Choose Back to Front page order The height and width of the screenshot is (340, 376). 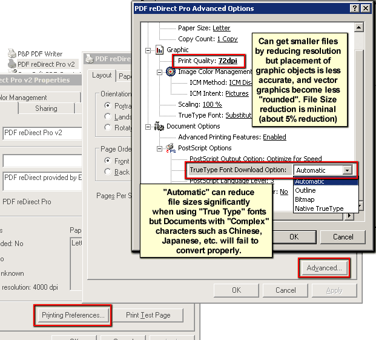tap(108, 172)
